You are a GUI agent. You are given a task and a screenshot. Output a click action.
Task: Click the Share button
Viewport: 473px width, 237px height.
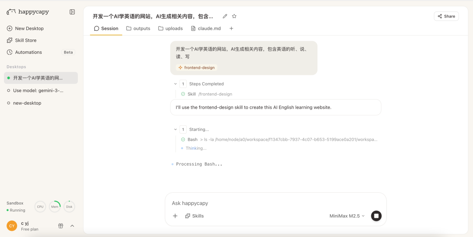click(x=446, y=16)
